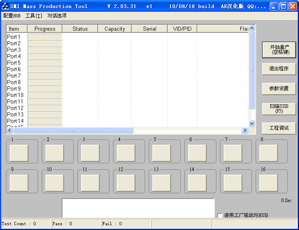Click the 退出程序 button

click(279, 69)
